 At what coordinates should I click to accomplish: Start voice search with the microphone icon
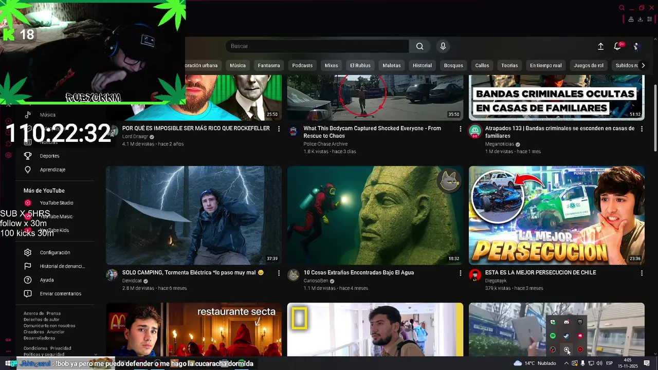click(443, 46)
